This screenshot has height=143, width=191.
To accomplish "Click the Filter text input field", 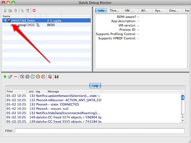I will (99, 131).
